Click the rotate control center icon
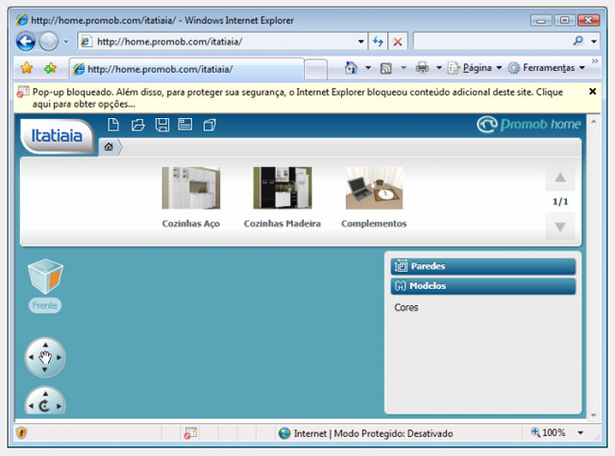The height and width of the screenshot is (456, 615). pos(45,406)
